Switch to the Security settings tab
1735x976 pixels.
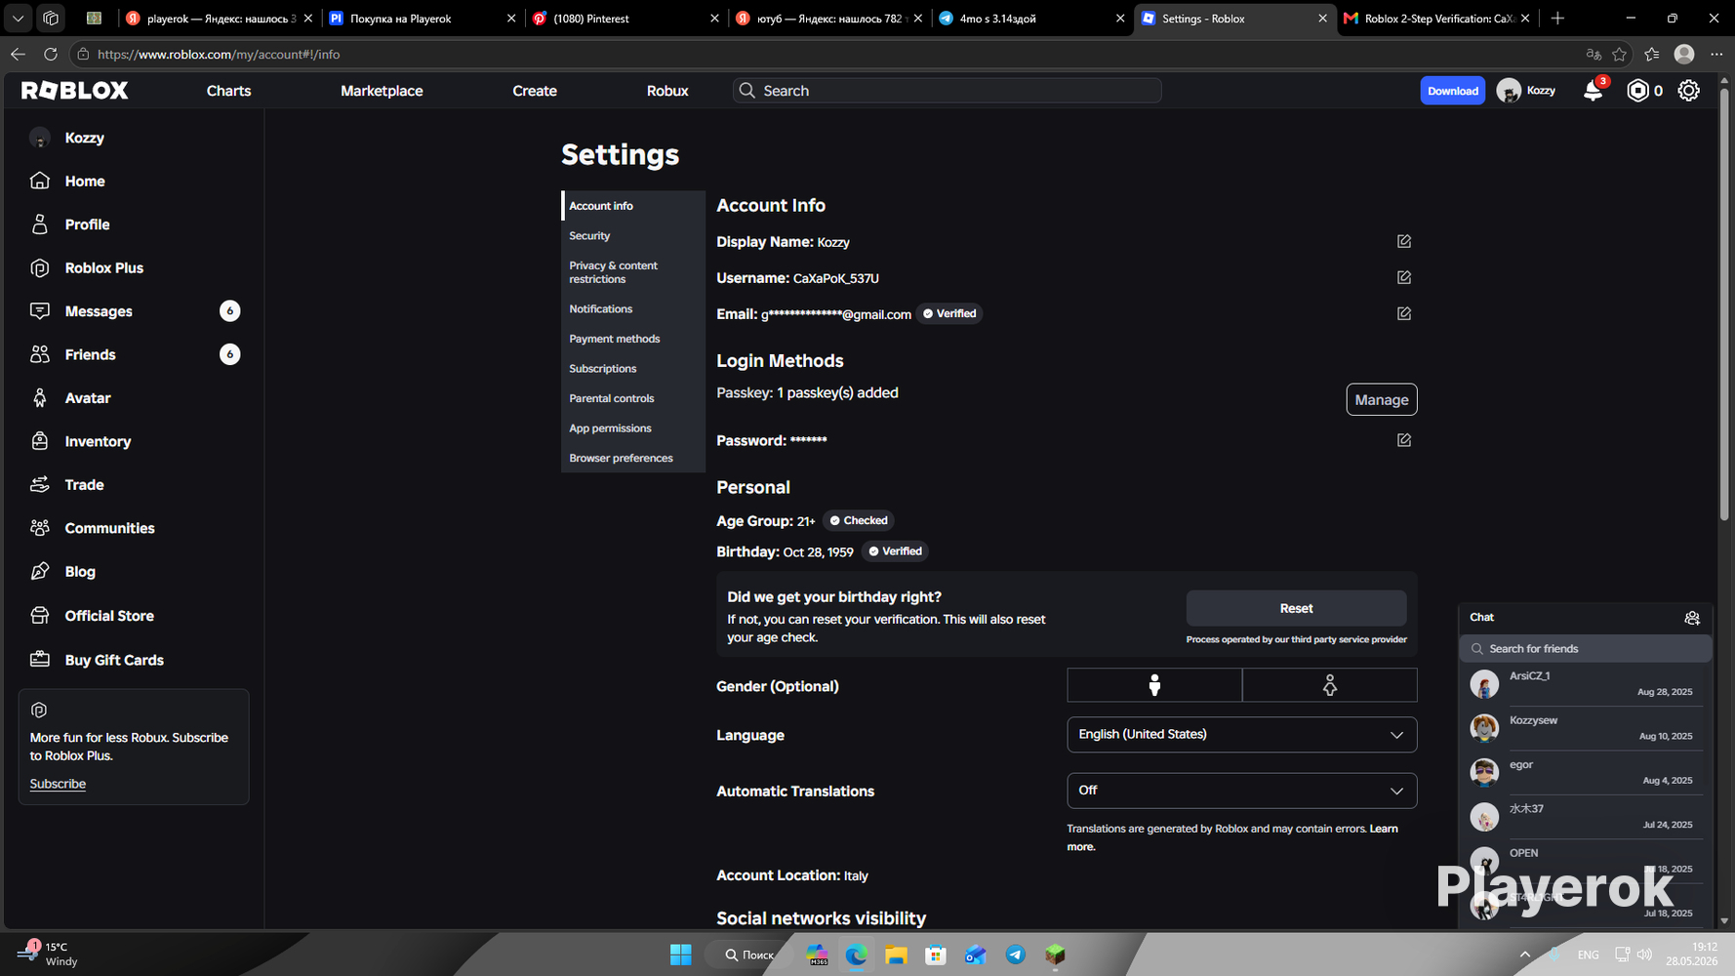(633, 236)
